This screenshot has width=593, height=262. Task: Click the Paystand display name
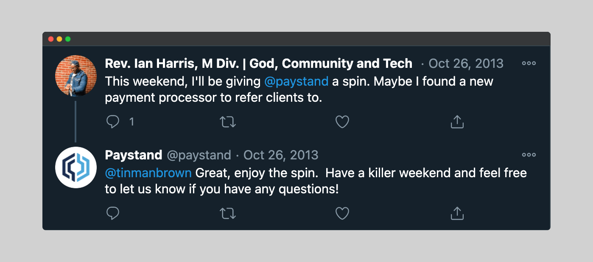(x=133, y=155)
